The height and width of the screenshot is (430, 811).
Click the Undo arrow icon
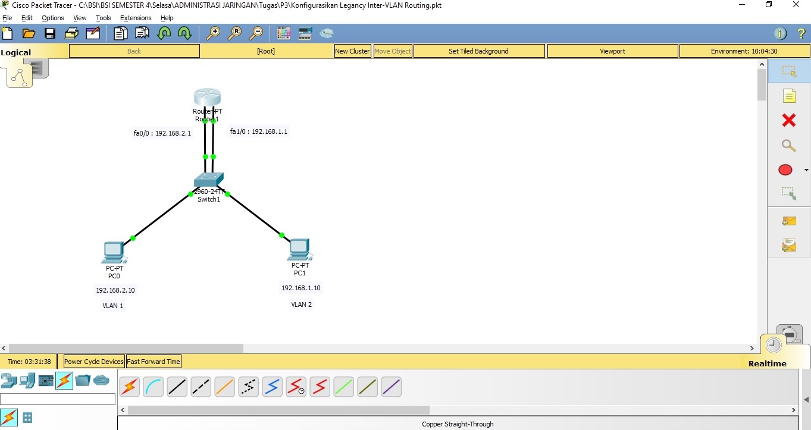tap(164, 33)
